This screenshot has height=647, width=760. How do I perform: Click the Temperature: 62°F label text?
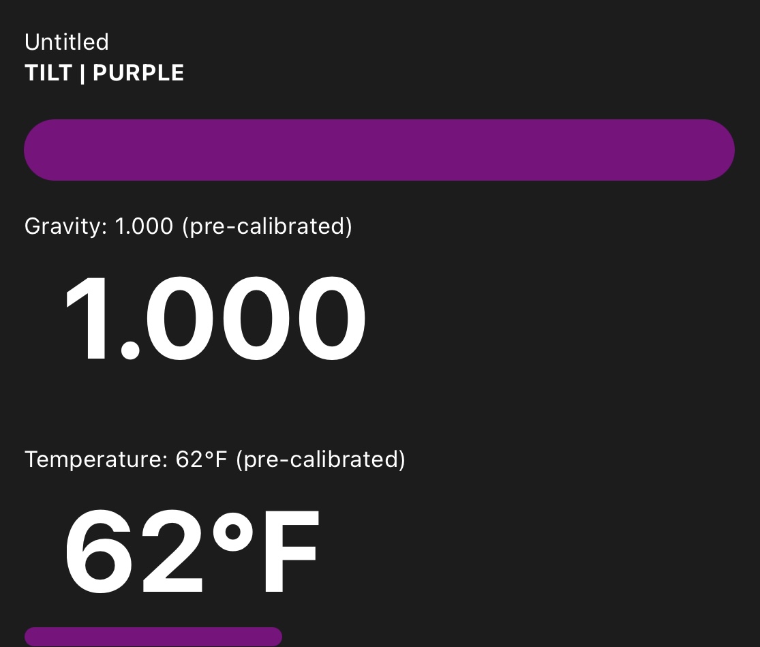click(126, 459)
